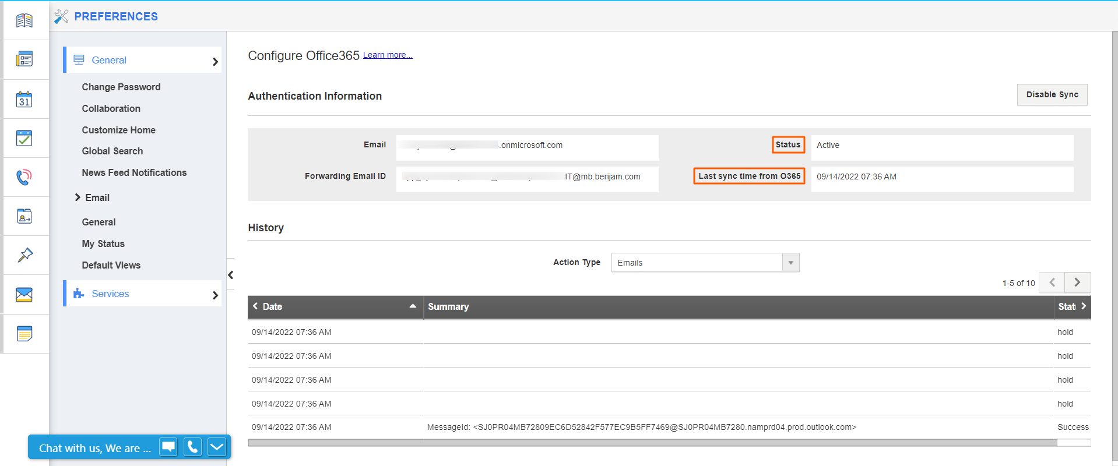This screenshot has height=466, width=1118.
Task: Open the knowledge base book icon
Action: (x=24, y=21)
